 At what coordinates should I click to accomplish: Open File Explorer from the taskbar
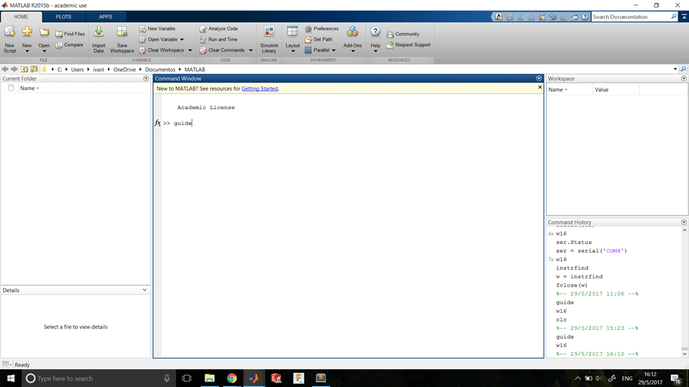point(209,378)
